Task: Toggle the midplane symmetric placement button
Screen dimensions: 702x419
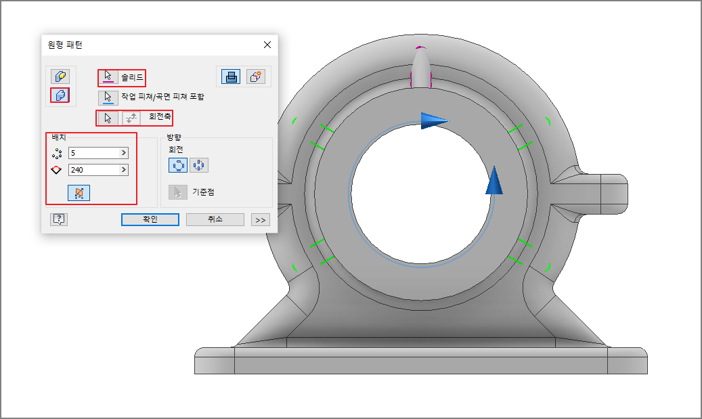Action: [79, 193]
